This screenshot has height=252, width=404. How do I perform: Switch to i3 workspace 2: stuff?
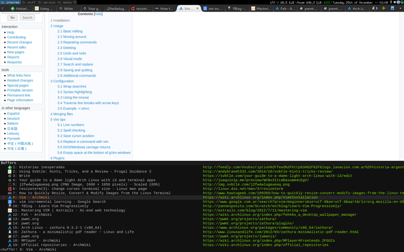(x=29, y=2)
